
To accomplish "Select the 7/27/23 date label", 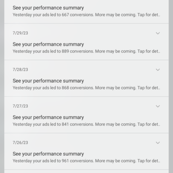I will tap(20, 106).
